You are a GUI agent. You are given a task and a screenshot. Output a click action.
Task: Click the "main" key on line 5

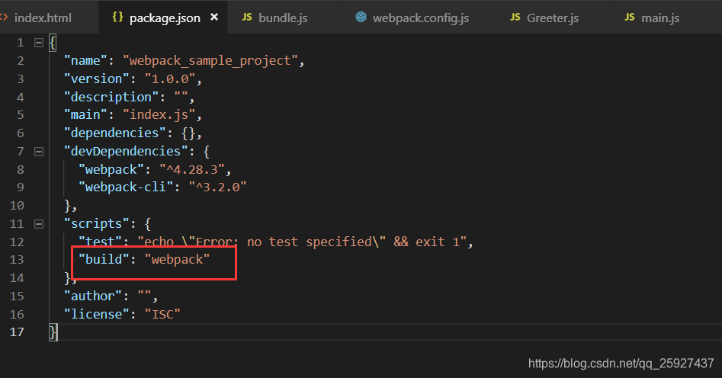(x=85, y=114)
